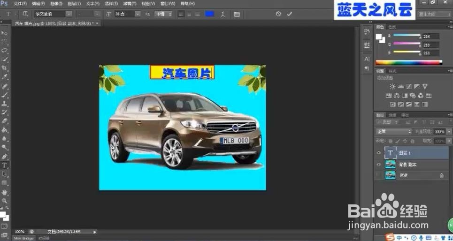Select the Clone Stamp tool
Image resolution: width=453 pixels, height=241 pixels.
[5, 103]
